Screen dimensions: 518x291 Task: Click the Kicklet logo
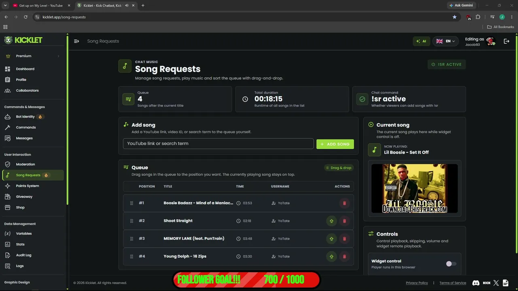click(x=23, y=40)
